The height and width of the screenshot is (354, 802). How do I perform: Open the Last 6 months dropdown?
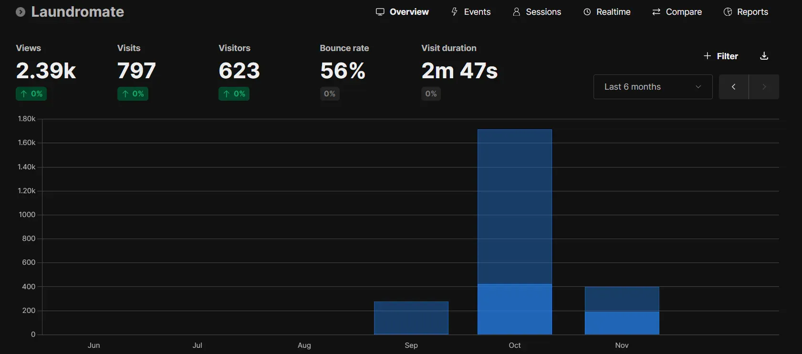click(652, 87)
